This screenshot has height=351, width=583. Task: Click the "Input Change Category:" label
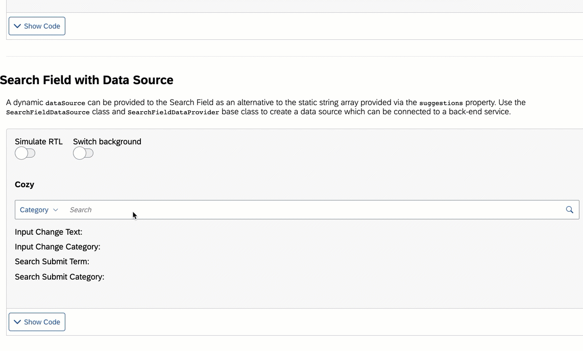point(57,247)
